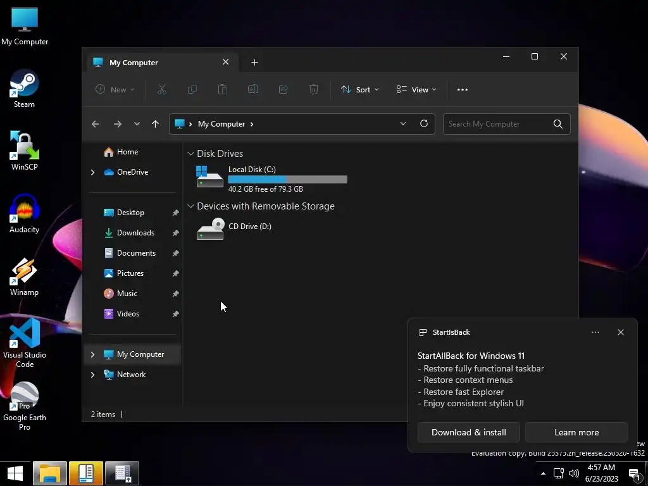This screenshot has width=648, height=486.
Task: Select the My Computer desktop icon
Action: click(25, 27)
